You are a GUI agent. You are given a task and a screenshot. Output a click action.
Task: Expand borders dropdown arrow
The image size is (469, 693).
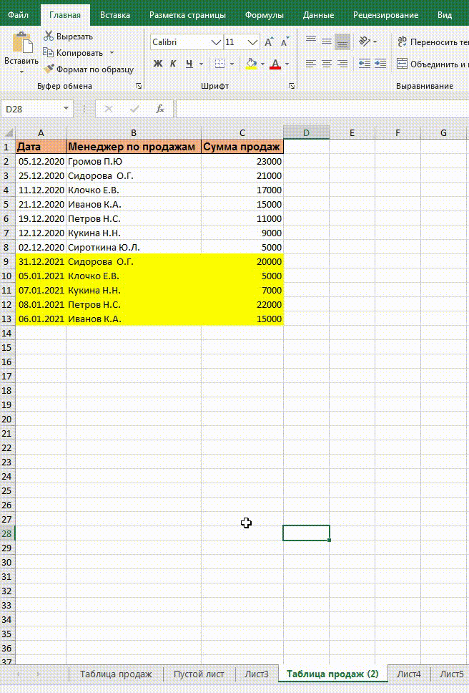click(232, 64)
